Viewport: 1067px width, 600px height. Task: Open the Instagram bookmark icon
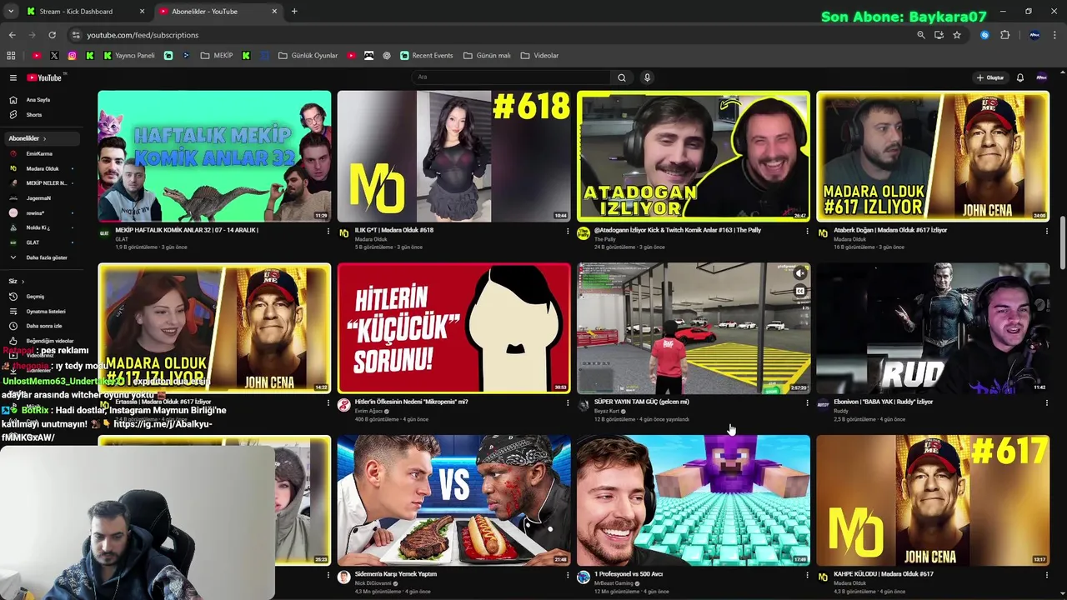pos(72,56)
